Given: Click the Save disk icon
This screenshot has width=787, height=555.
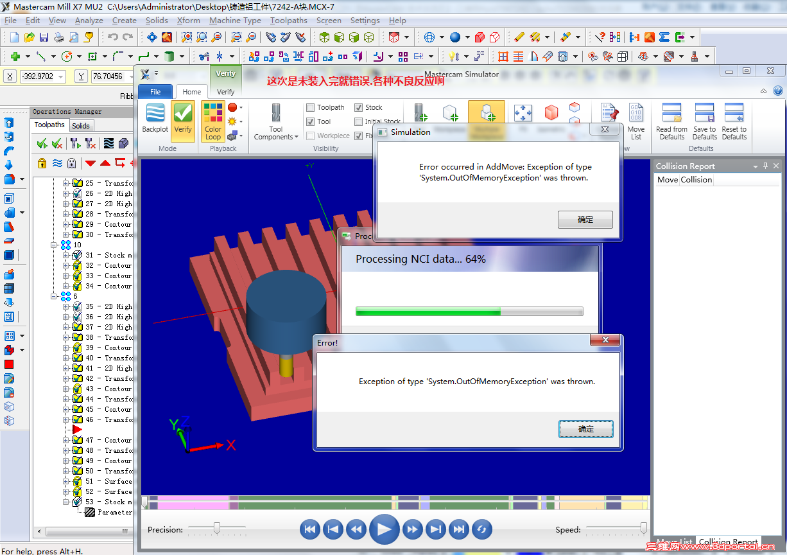Looking at the screenshot, I should (44, 37).
